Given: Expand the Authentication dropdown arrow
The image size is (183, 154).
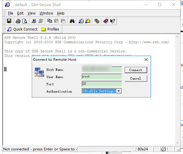Looking at the screenshot, I should pos(119,91).
